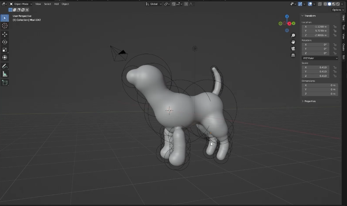This screenshot has width=347, height=206.
Task: Open the Options dropdown
Action: (x=338, y=10)
